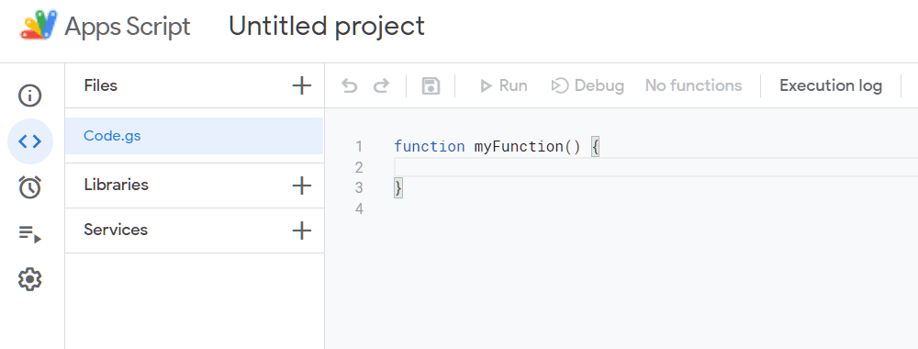Click the Untitled project title to rename
918x349 pixels.
(327, 27)
